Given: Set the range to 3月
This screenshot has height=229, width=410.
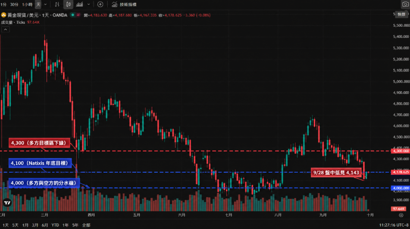Looking at the screenshot, I should (35, 225).
